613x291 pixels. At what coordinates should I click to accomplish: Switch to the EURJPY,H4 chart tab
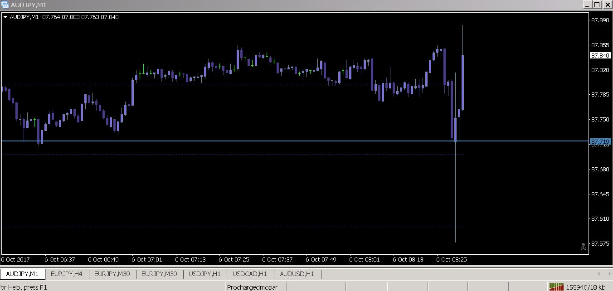tap(66, 274)
